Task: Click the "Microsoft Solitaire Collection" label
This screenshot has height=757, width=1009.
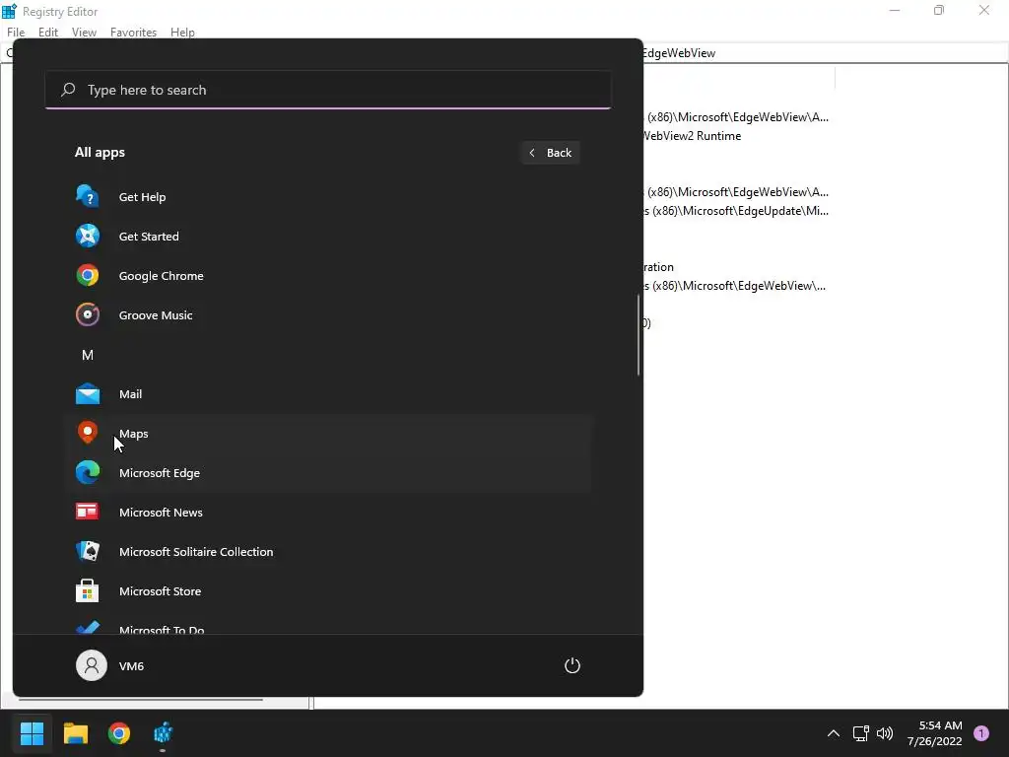Action: [196, 552]
